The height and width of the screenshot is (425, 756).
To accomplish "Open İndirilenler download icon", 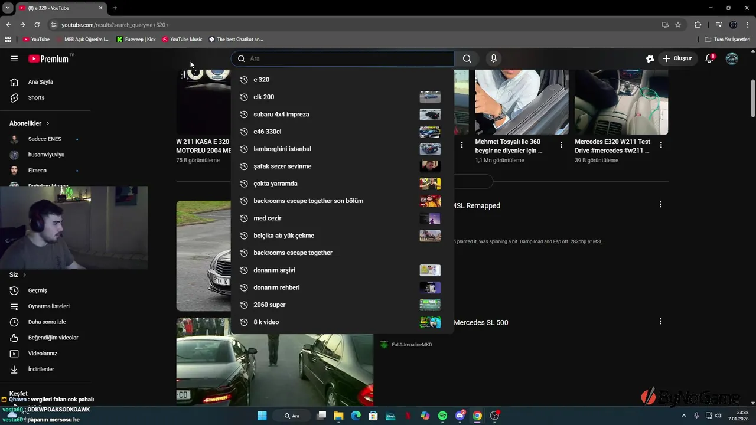I will point(14,369).
